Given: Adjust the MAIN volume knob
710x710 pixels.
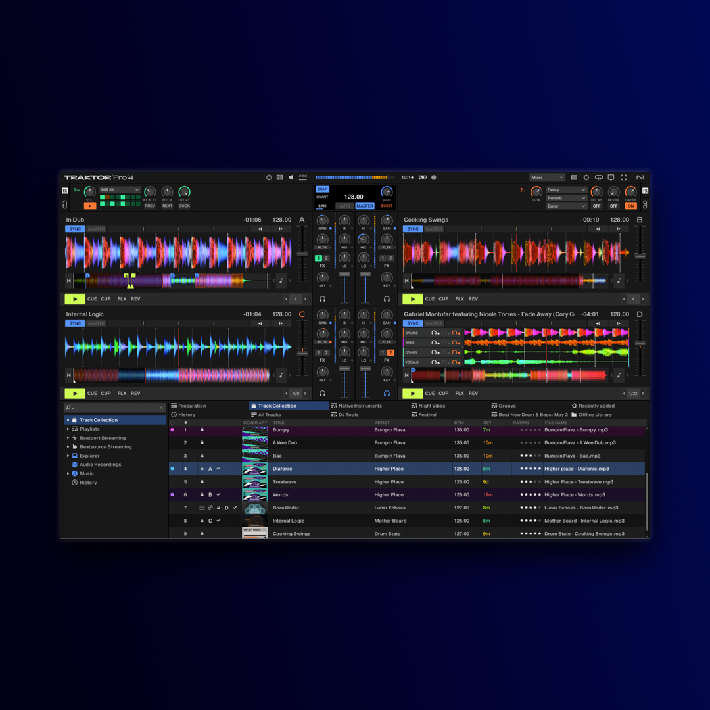Looking at the screenshot, I should point(387,191).
